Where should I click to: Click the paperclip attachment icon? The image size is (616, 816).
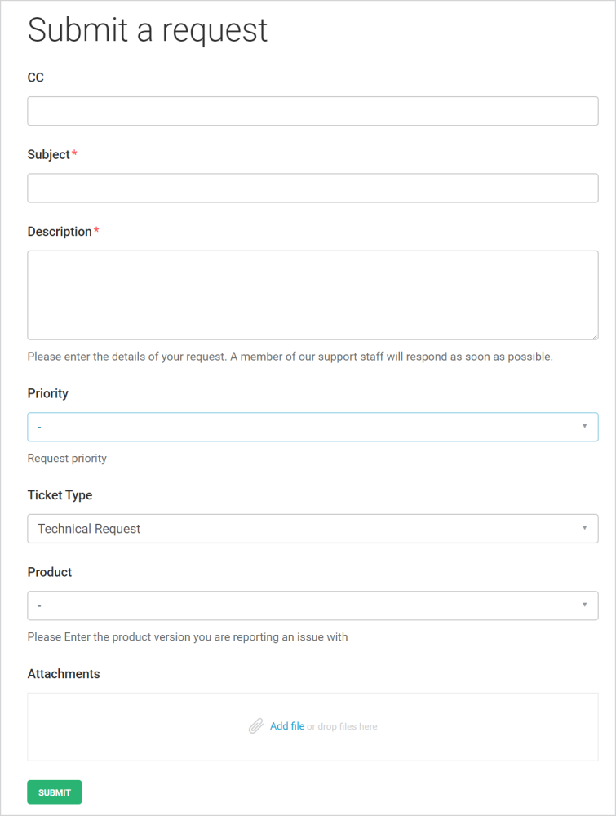coord(257,725)
